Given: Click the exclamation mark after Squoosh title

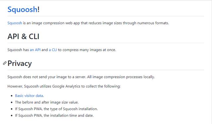Looking at the screenshot, I should [38, 10].
